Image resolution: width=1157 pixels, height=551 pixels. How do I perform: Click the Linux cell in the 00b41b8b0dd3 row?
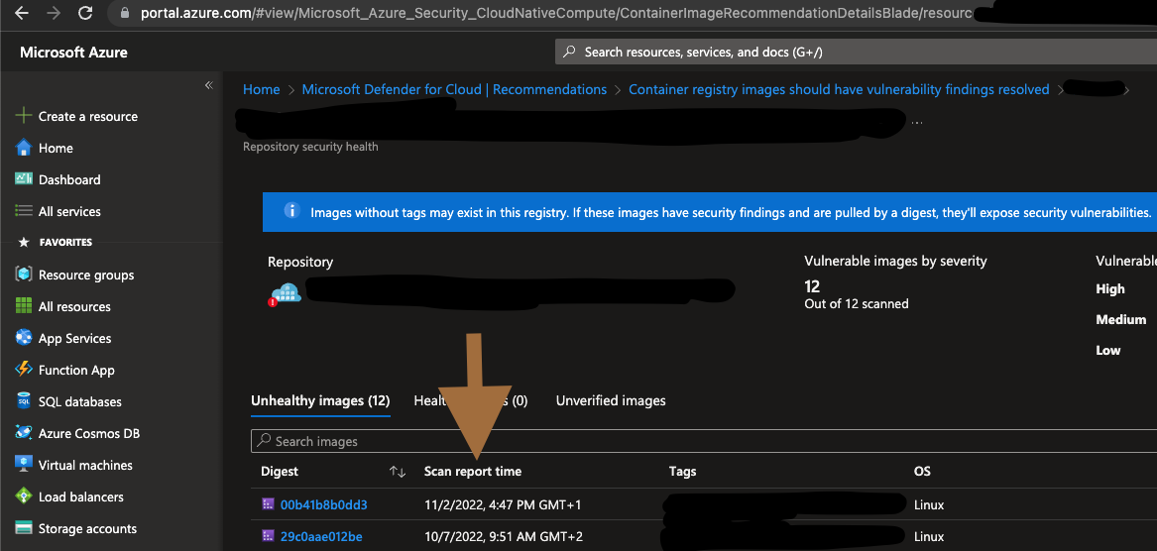point(929,505)
